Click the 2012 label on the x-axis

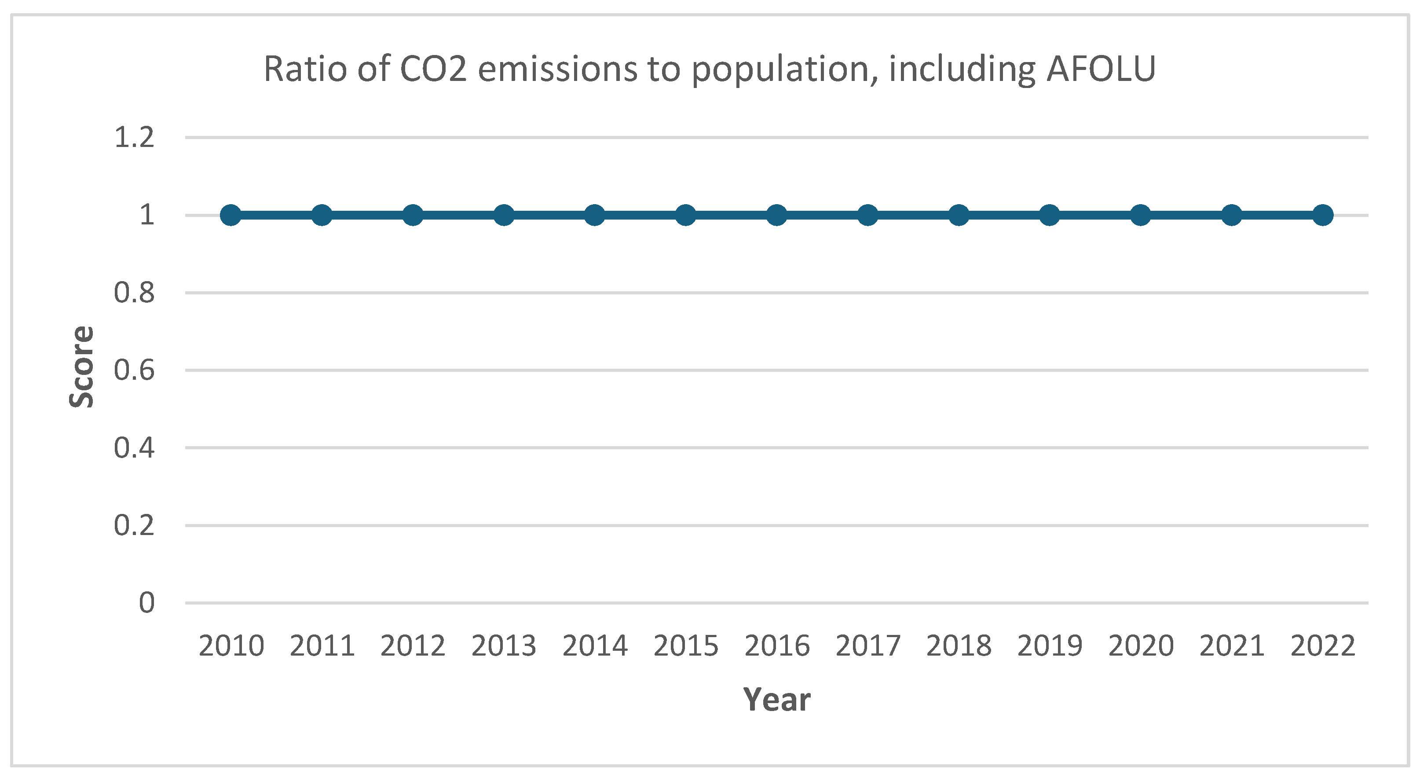413,646
